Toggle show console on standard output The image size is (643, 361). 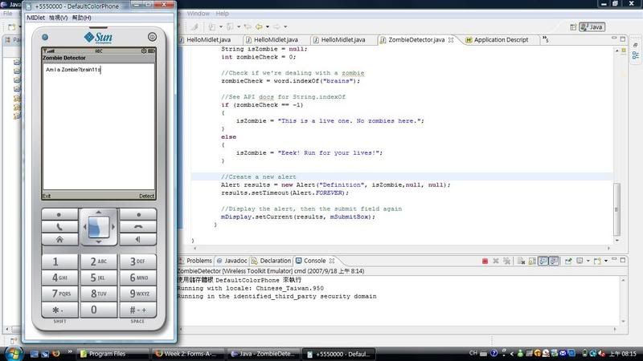[x=543, y=261]
